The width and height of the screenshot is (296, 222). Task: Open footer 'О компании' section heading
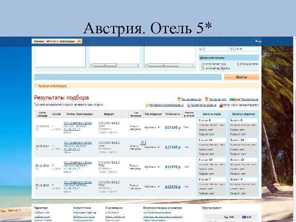114,208
